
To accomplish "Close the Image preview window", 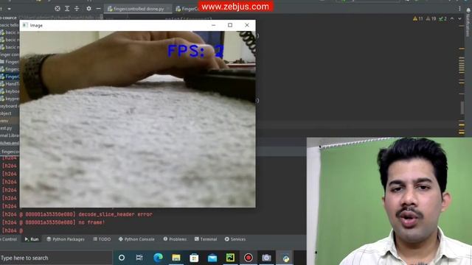I will [x=247, y=25].
